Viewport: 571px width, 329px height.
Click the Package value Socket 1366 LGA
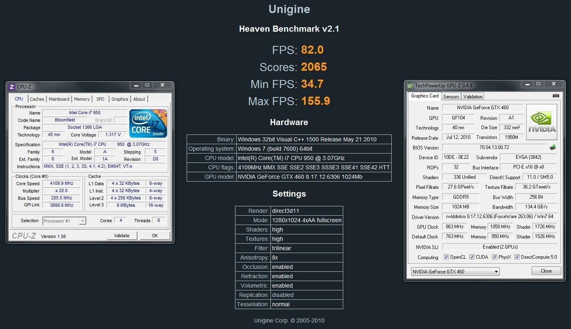pos(85,127)
